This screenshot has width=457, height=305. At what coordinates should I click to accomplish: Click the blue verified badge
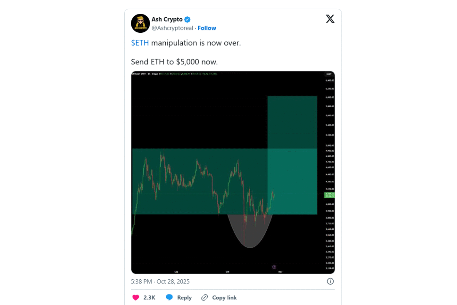pyautogui.click(x=187, y=20)
